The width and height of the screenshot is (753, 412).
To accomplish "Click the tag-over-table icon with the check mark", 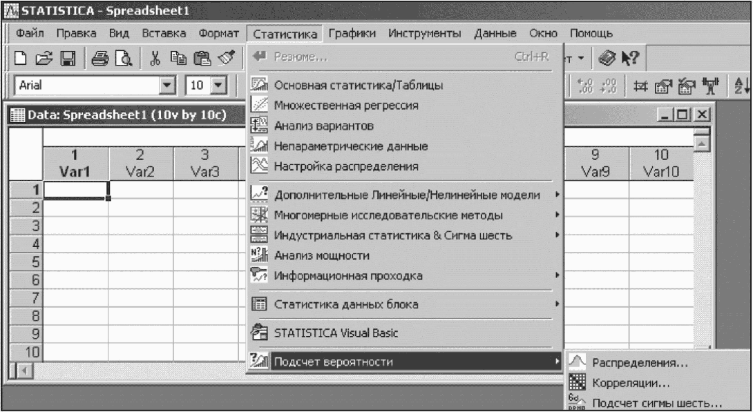I will pyautogui.click(x=687, y=86).
